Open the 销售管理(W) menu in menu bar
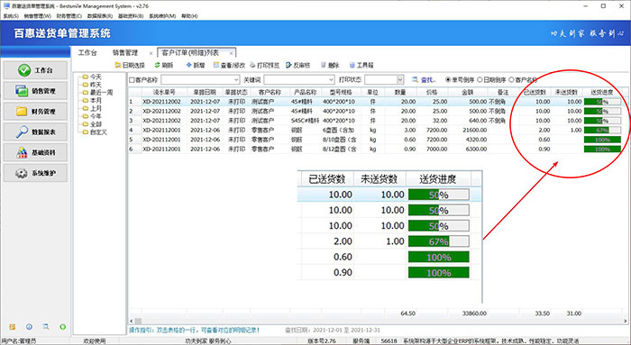631x345 pixels. pos(38,16)
